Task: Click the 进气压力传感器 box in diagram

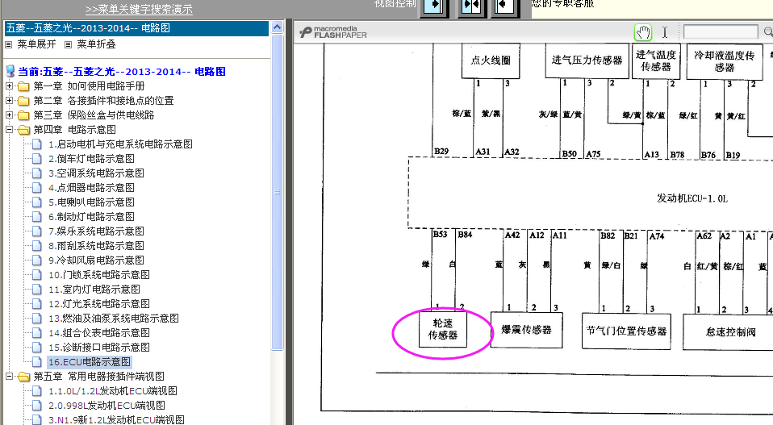Action: pyautogui.click(x=587, y=60)
